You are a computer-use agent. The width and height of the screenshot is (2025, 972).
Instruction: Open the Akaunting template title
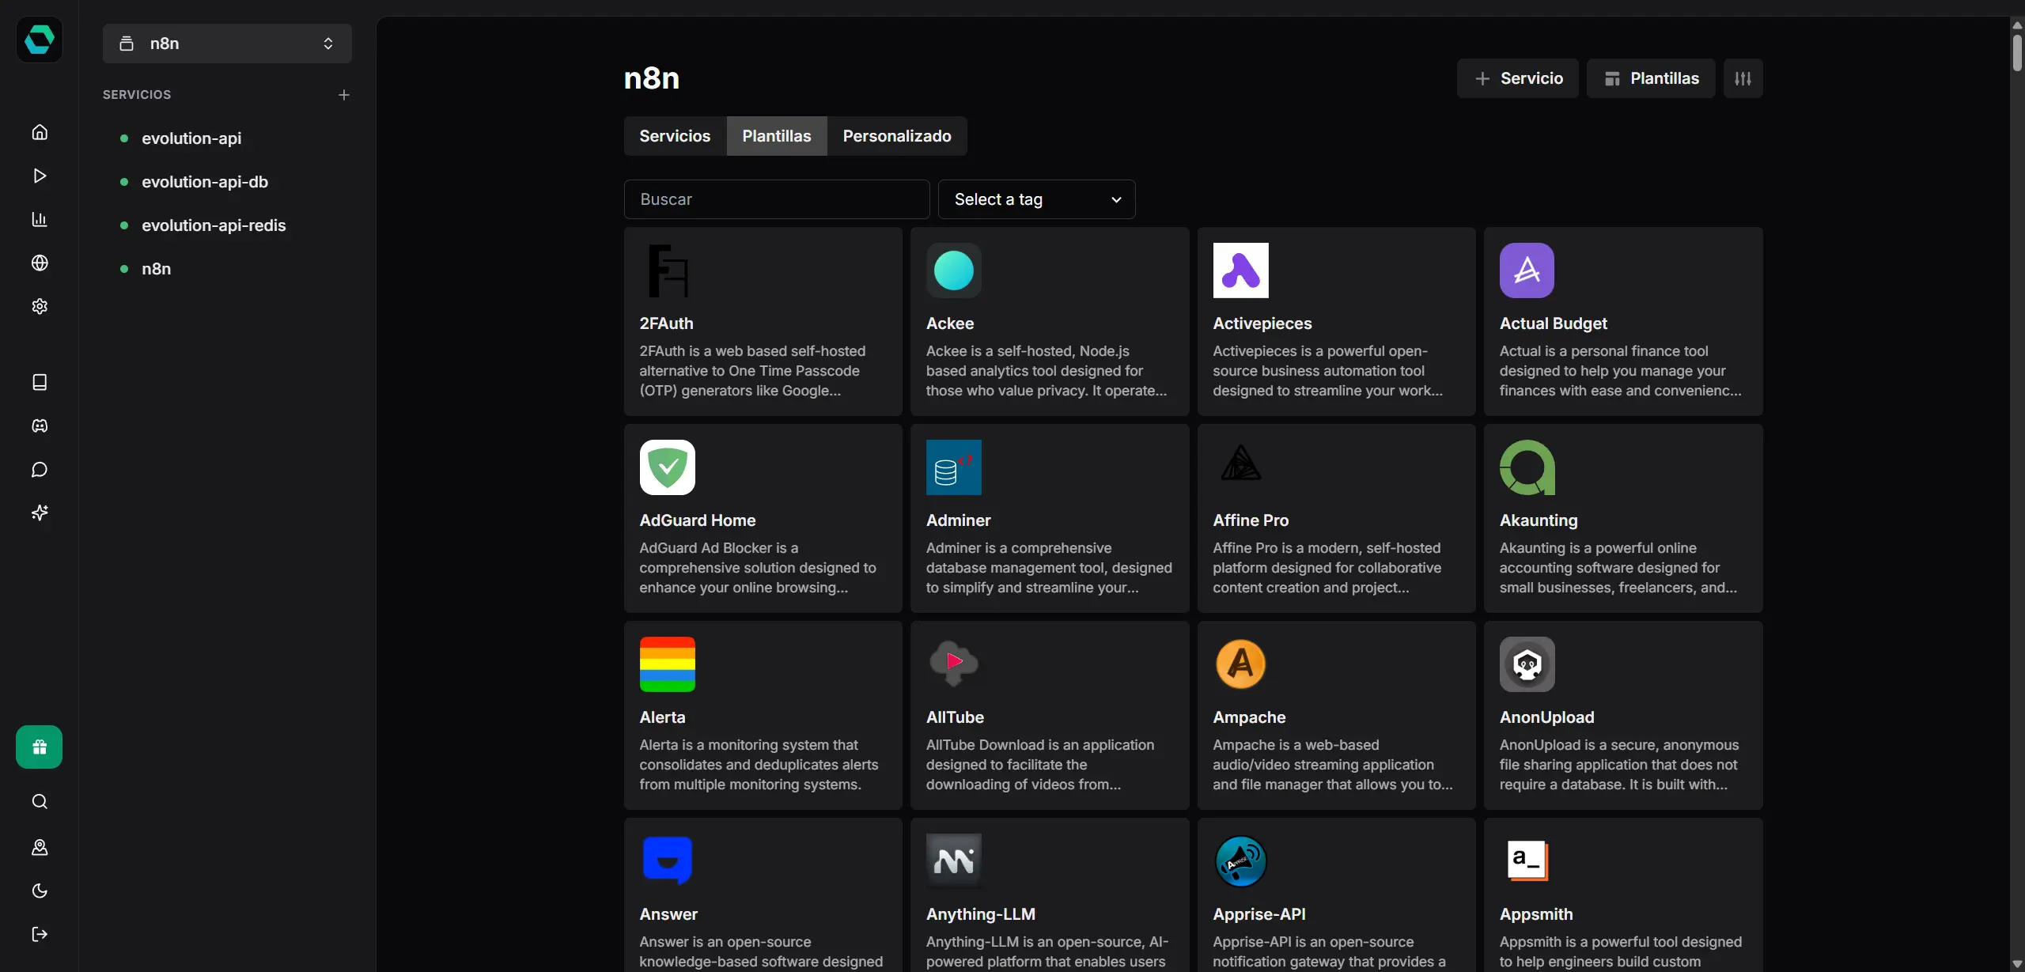click(1539, 520)
